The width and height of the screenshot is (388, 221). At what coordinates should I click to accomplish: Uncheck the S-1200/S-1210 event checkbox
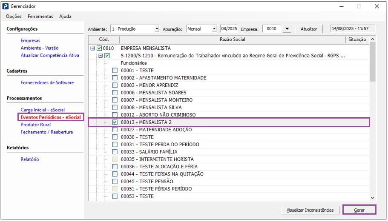(x=107, y=56)
